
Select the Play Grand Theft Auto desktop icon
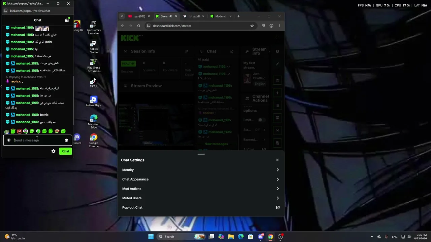(94, 66)
